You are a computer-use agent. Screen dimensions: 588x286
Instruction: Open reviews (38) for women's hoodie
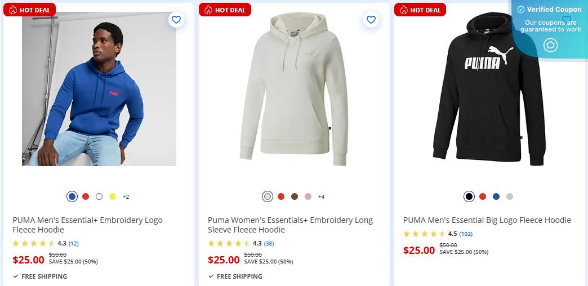269,243
